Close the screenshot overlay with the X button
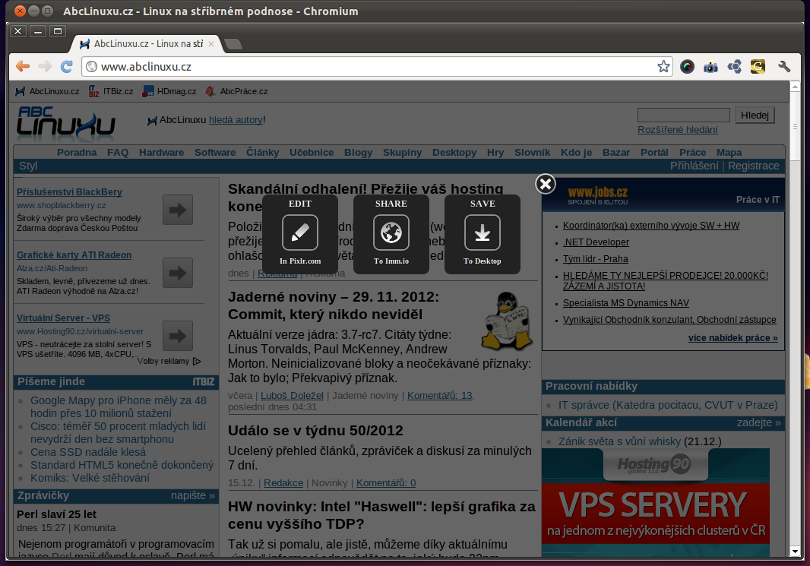 tap(545, 184)
